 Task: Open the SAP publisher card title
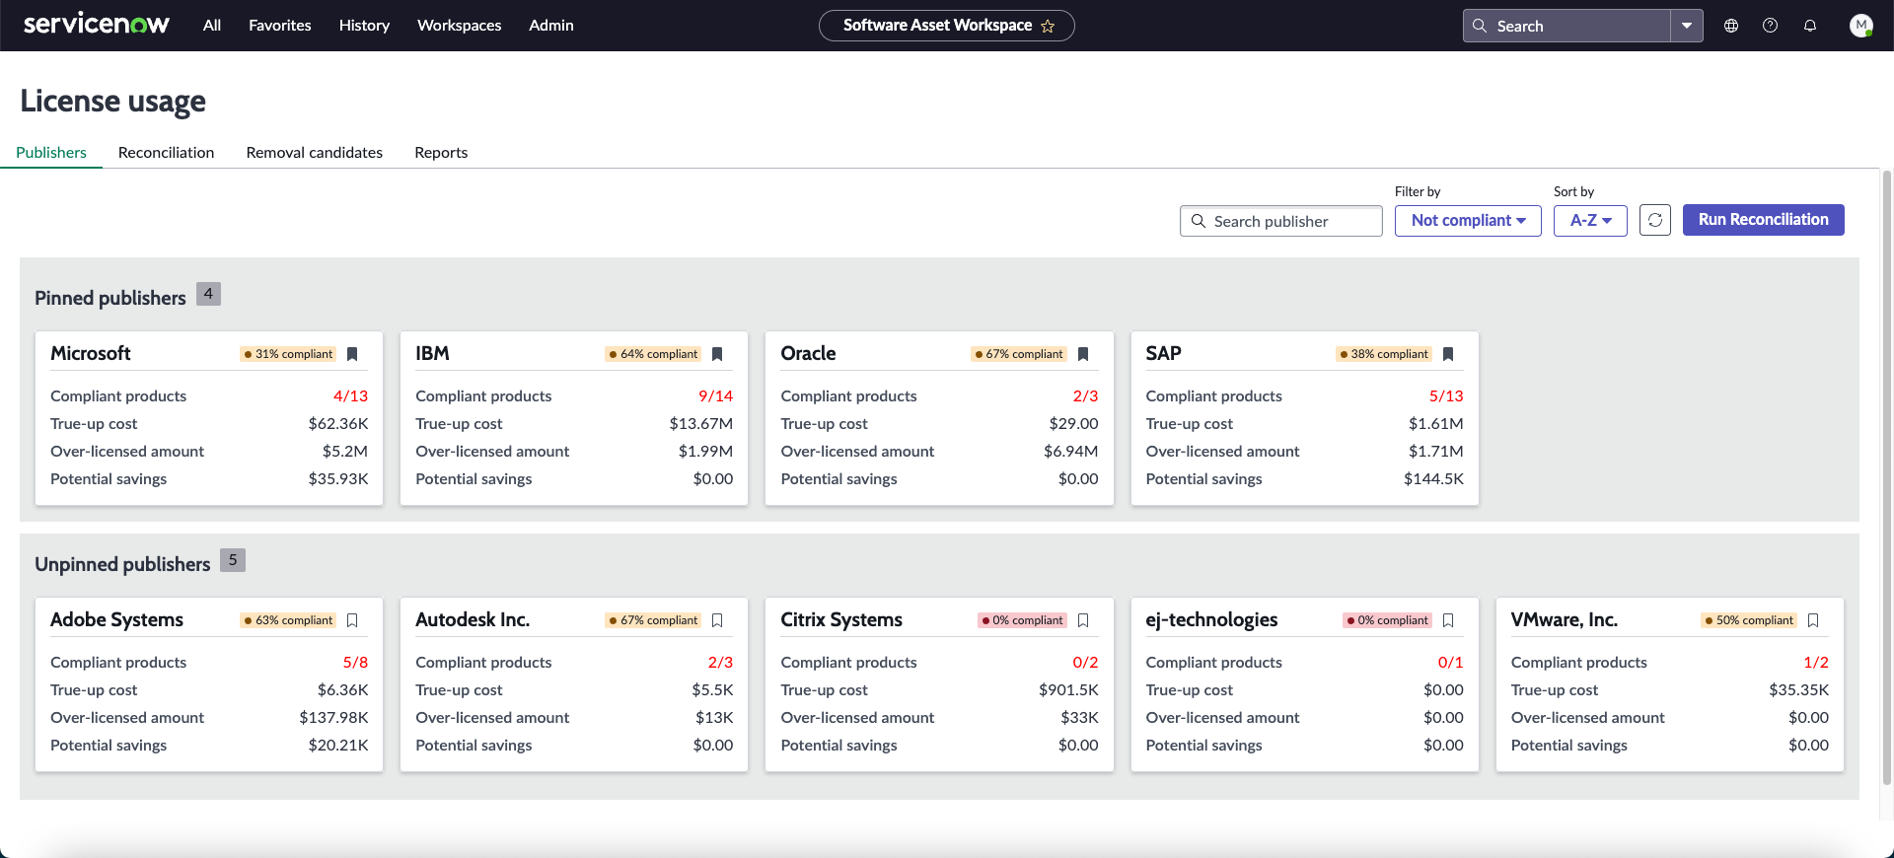click(1163, 353)
